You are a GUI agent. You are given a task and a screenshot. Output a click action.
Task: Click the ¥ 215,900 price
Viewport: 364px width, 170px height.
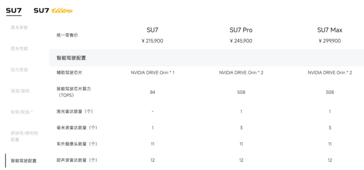(152, 41)
